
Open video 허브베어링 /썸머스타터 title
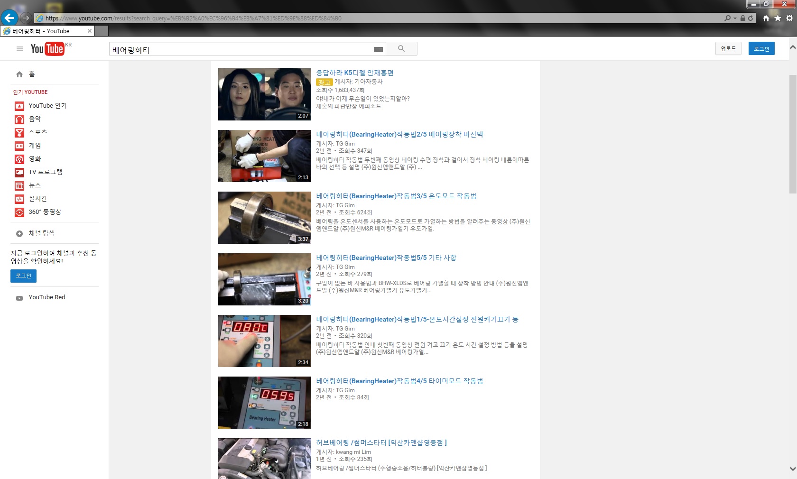click(381, 442)
